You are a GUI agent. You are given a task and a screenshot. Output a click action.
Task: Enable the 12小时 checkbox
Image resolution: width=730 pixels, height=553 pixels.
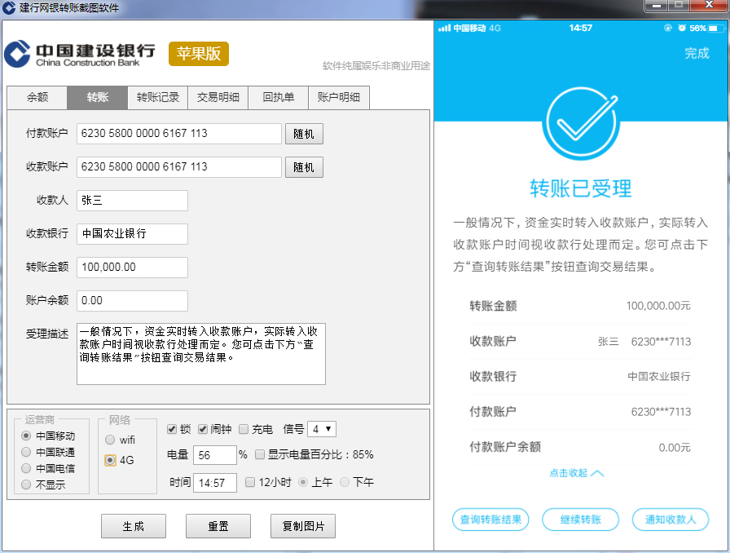(250, 482)
